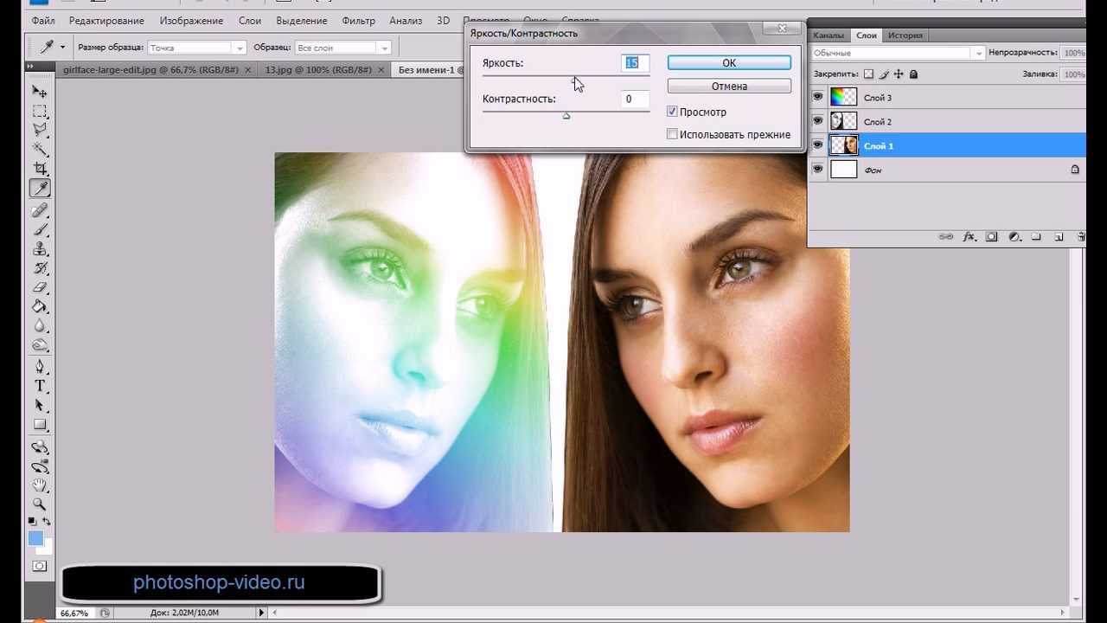Select the Dodge tool

pyautogui.click(x=40, y=344)
